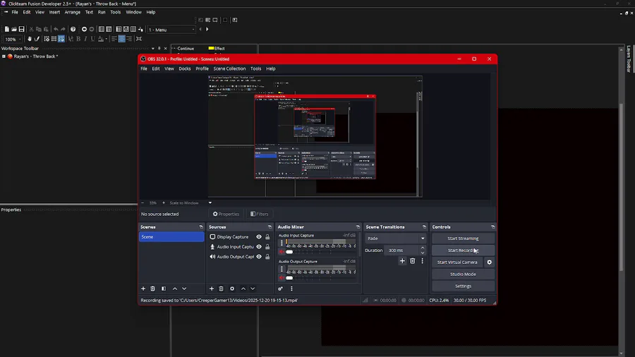
Task: Toggle Audio Output Capture visibility eye
Action: click(259, 257)
